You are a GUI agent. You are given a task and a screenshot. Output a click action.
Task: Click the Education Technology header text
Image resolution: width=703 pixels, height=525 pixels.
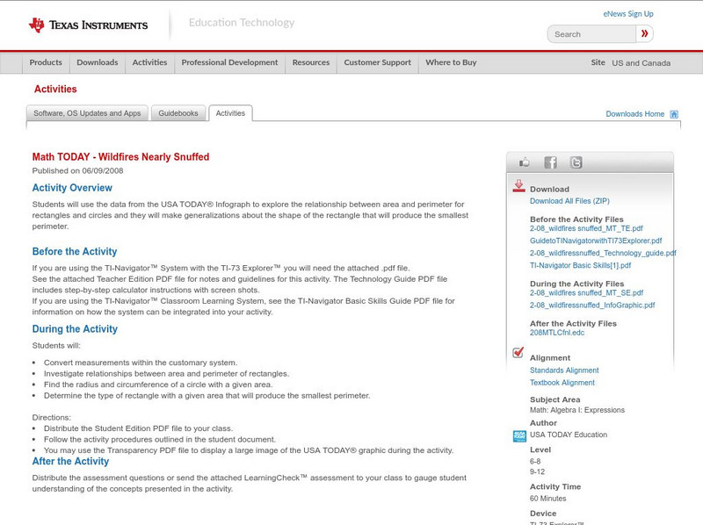(x=242, y=23)
